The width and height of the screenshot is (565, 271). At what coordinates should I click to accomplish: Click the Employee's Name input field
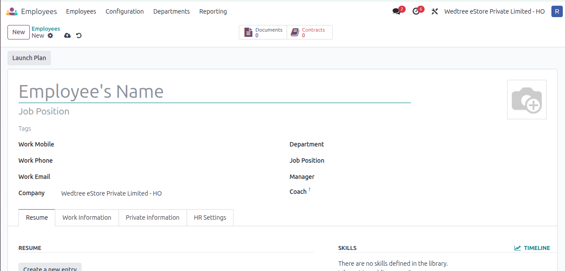coord(214,92)
